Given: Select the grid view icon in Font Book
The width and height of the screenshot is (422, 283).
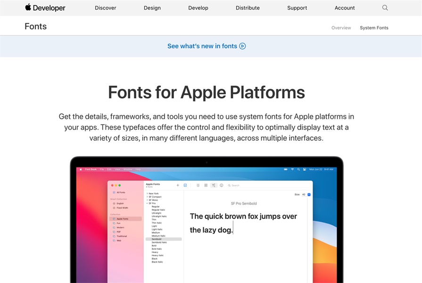Looking at the screenshot, I should pyautogui.click(x=206, y=185).
